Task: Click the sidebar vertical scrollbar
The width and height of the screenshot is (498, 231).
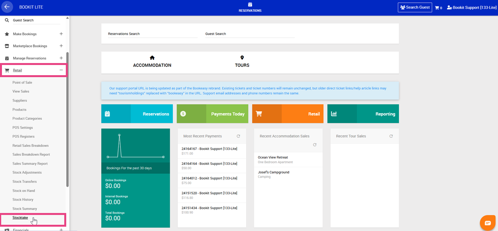Action: point(67,119)
